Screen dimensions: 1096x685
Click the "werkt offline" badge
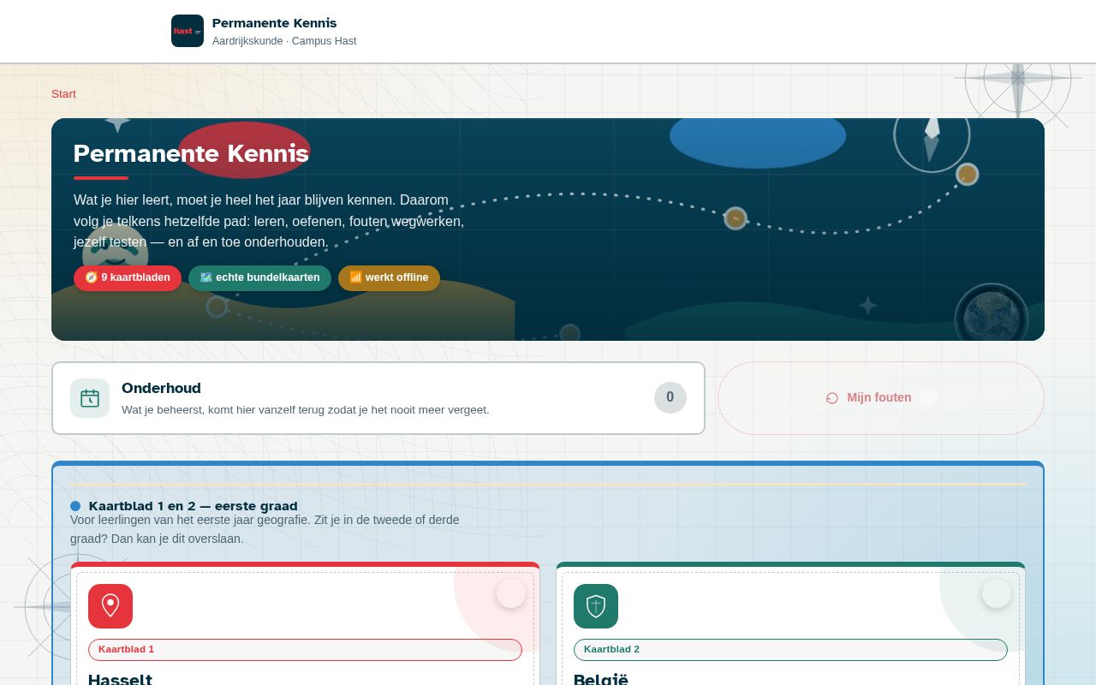tap(389, 278)
